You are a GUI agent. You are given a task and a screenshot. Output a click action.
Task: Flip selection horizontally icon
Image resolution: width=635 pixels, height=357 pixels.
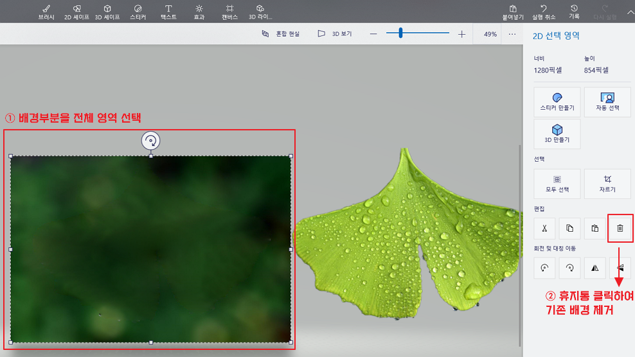click(x=595, y=268)
